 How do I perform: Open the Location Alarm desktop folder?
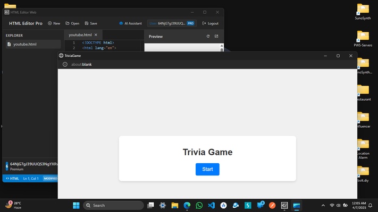[x=363, y=149]
